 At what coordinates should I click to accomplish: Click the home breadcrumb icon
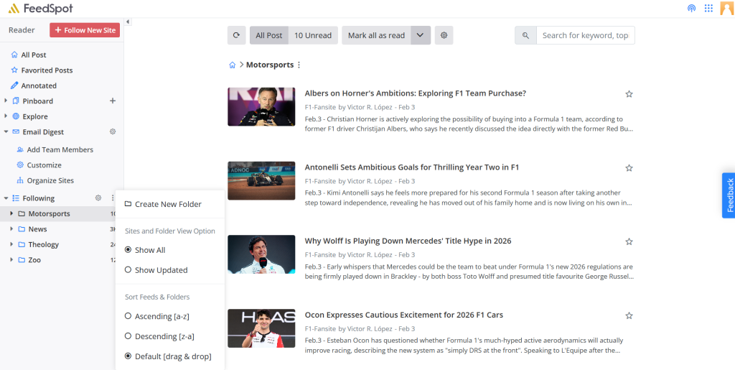[x=232, y=65]
